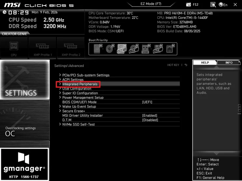Click the Settings\Advanced breadcrumb
This screenshot has width=242, height=181.
tap(69, 66)
